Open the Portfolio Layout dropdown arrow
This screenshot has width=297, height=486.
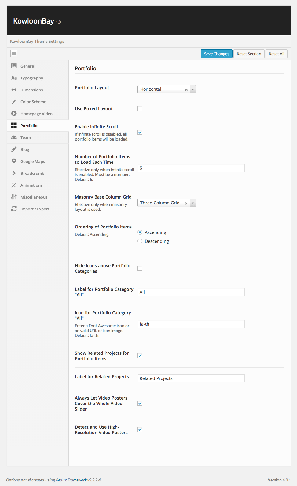193,89
